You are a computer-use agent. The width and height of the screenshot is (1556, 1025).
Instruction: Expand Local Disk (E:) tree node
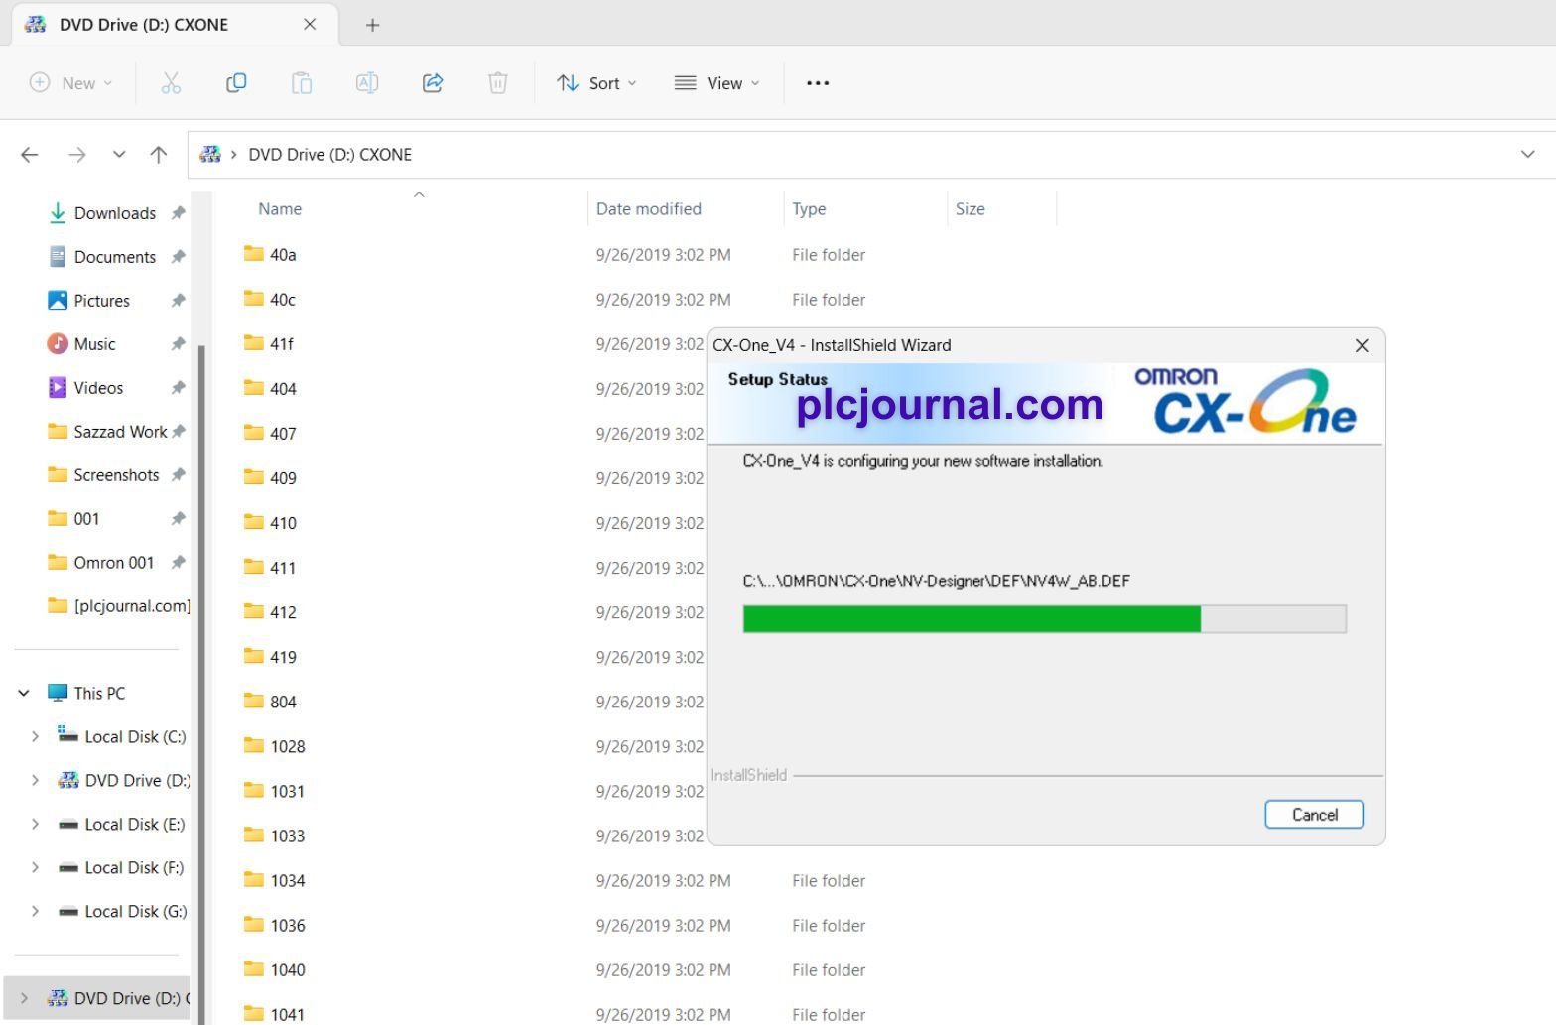tap(35, 824)
